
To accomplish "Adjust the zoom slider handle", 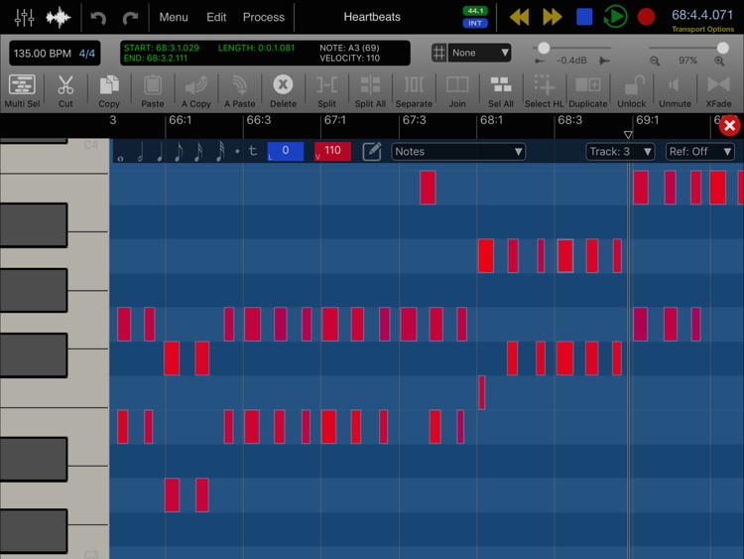I will point(722,48).
